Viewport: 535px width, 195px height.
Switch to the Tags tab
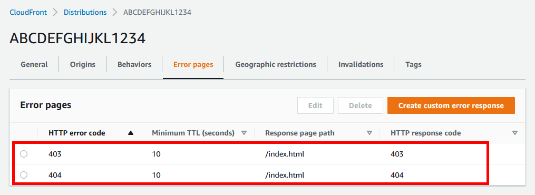click(413, 64)
